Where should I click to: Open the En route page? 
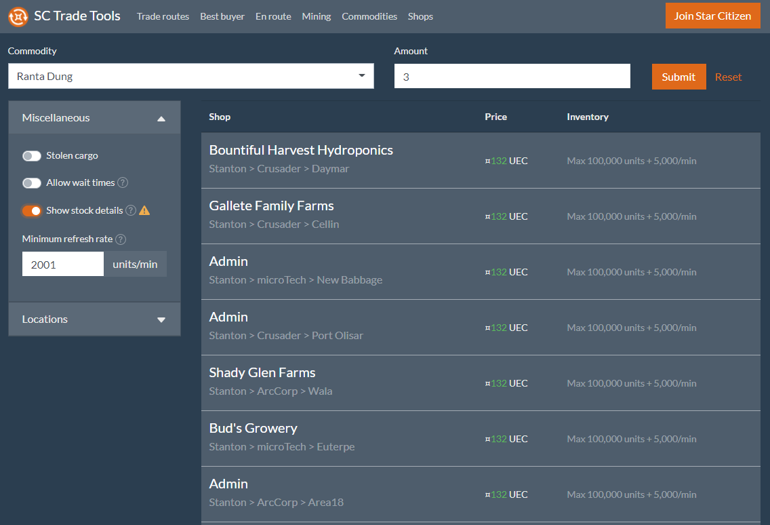(274, 16)
